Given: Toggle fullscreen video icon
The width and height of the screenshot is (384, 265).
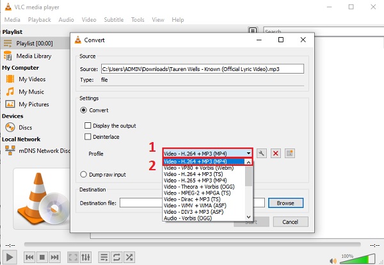Looking at the screenshot, I should [73, 257].
